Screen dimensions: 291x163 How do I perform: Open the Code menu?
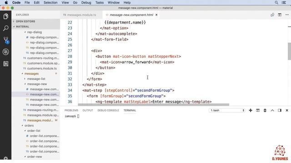[16, 2]
